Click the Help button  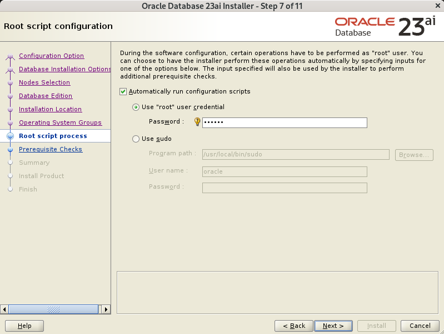[x=24, y=326]
